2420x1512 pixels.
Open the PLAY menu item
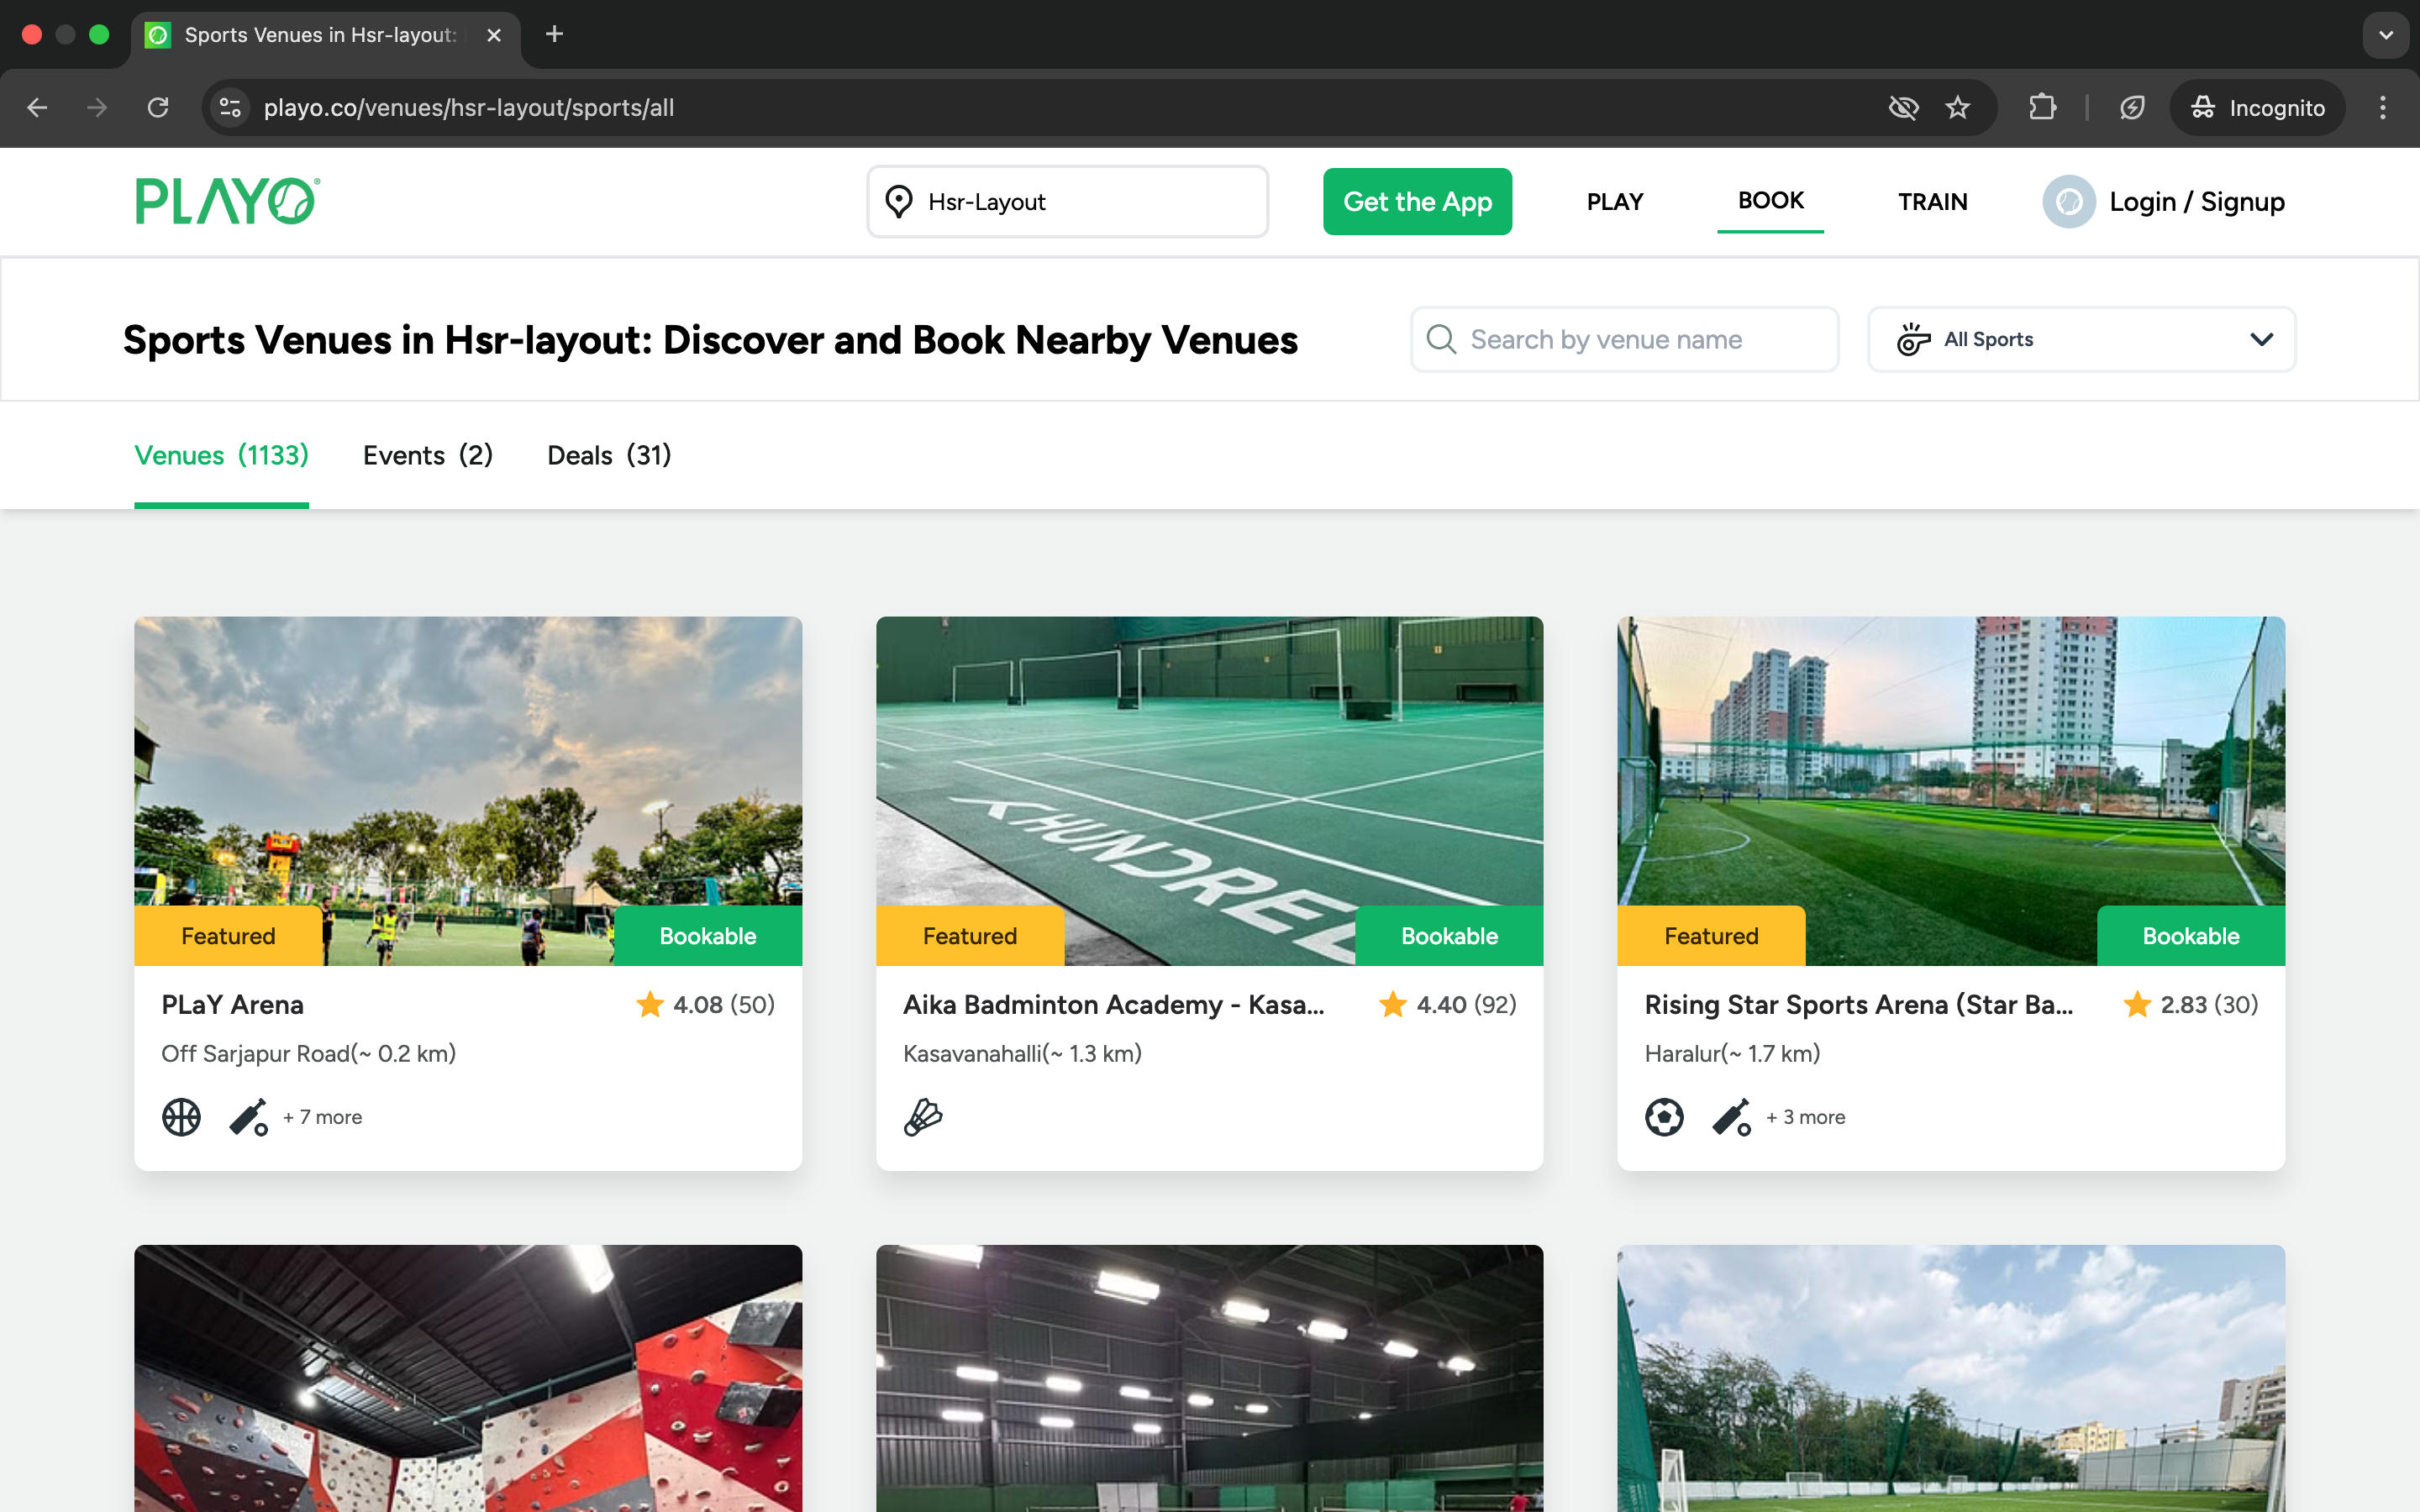tap(1615, 202)
